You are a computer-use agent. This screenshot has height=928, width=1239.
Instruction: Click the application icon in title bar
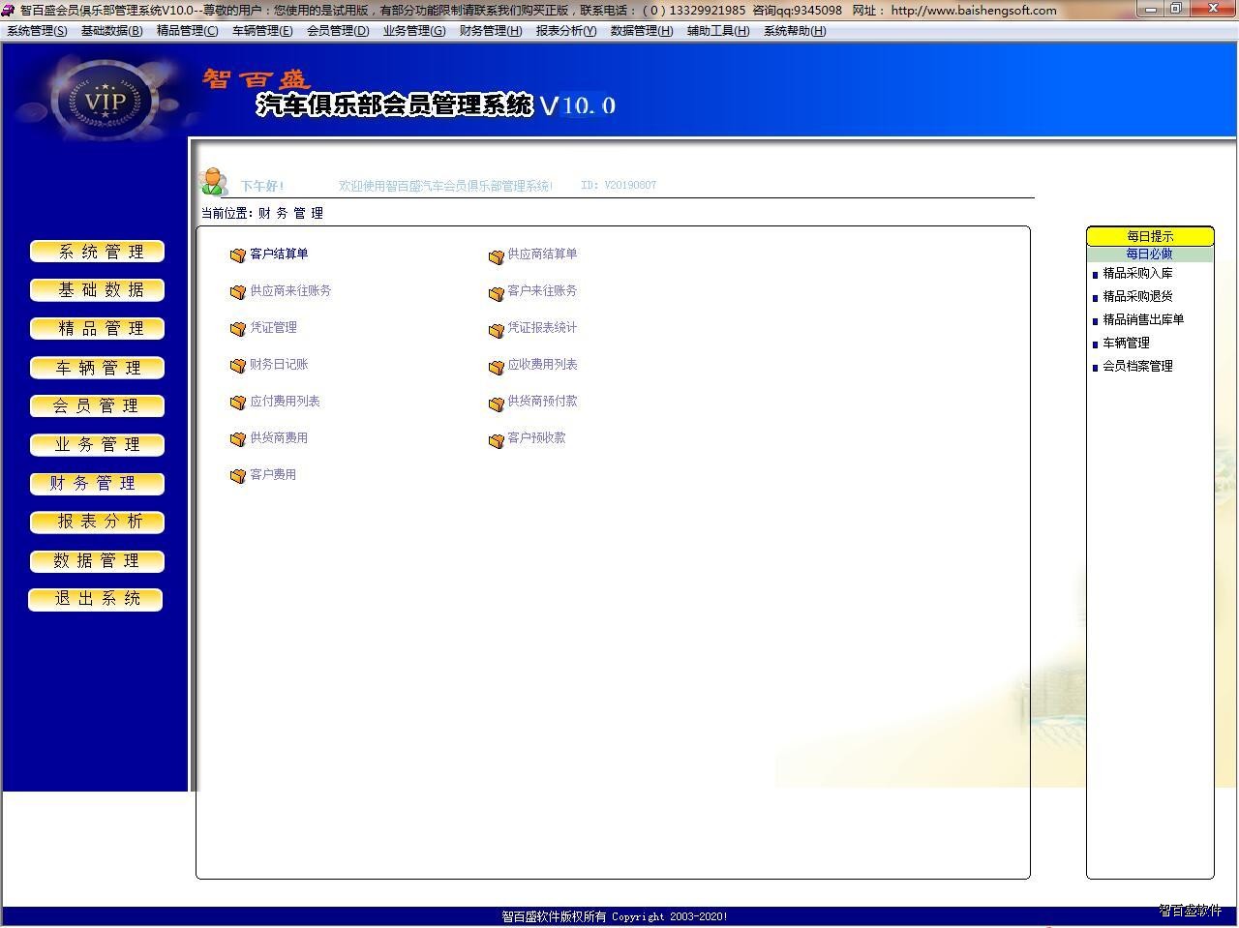pos(9,10)
